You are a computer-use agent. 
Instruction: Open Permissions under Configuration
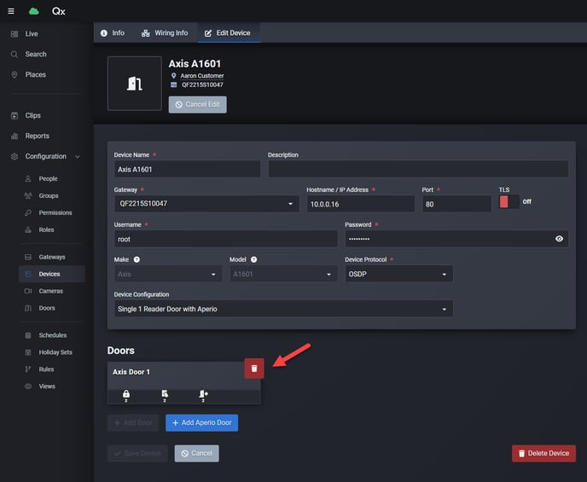point(55,212)
